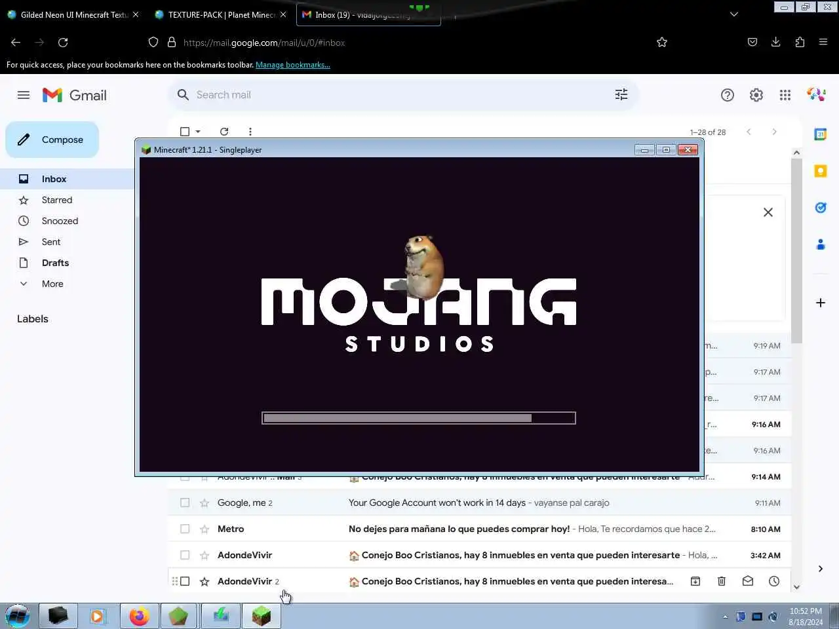Open Manage bookmarks link
The height and width of the screenshot is (629, 839).
293,65
